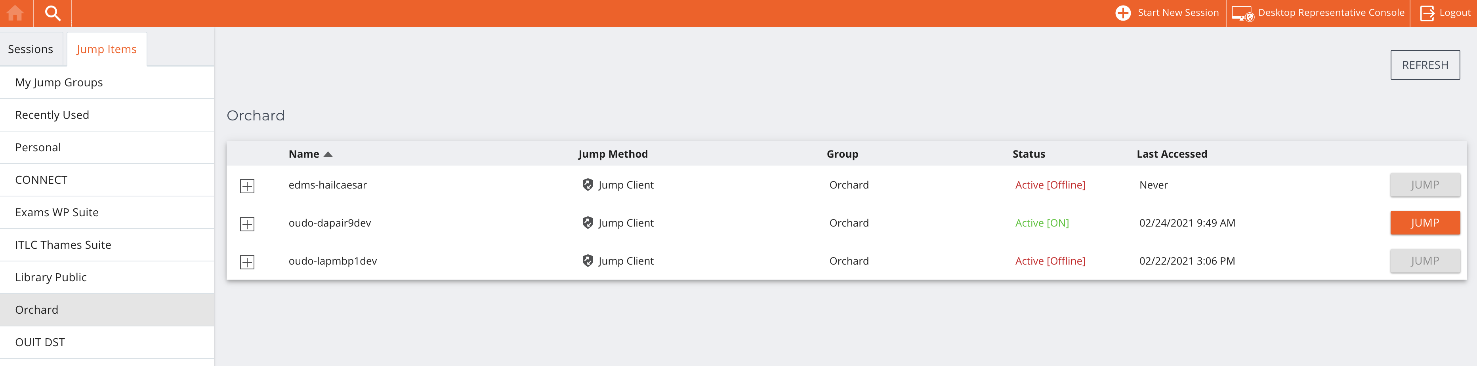Click the home icon in top bar

point(15,13)
